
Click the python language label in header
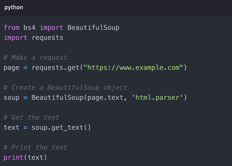point(14,8)
